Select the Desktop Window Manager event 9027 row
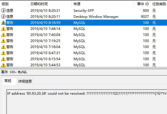The image size is (167, 114). coord(83,17)
